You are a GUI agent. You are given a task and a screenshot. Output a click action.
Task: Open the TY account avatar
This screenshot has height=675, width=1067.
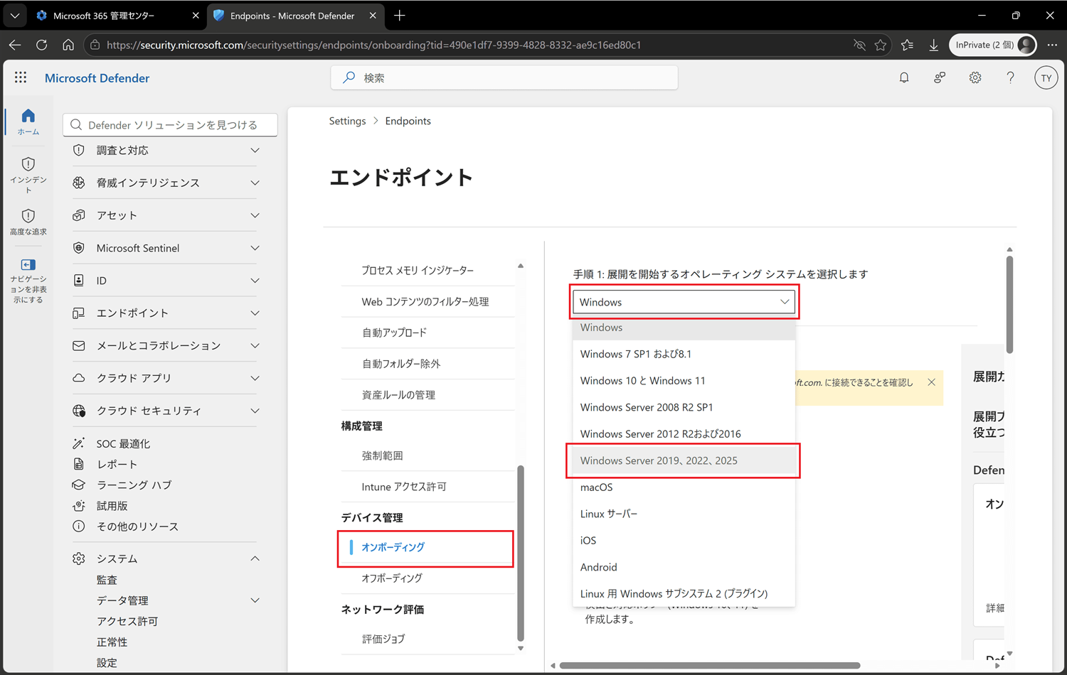click(1046, 78)
